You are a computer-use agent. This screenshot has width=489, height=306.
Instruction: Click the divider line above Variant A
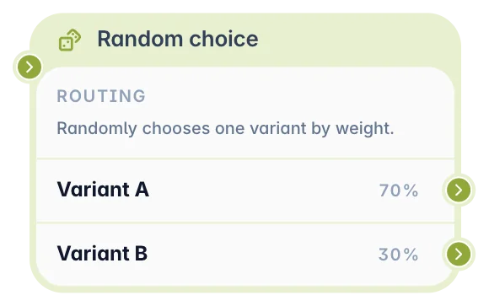click(x=245, y=159)
